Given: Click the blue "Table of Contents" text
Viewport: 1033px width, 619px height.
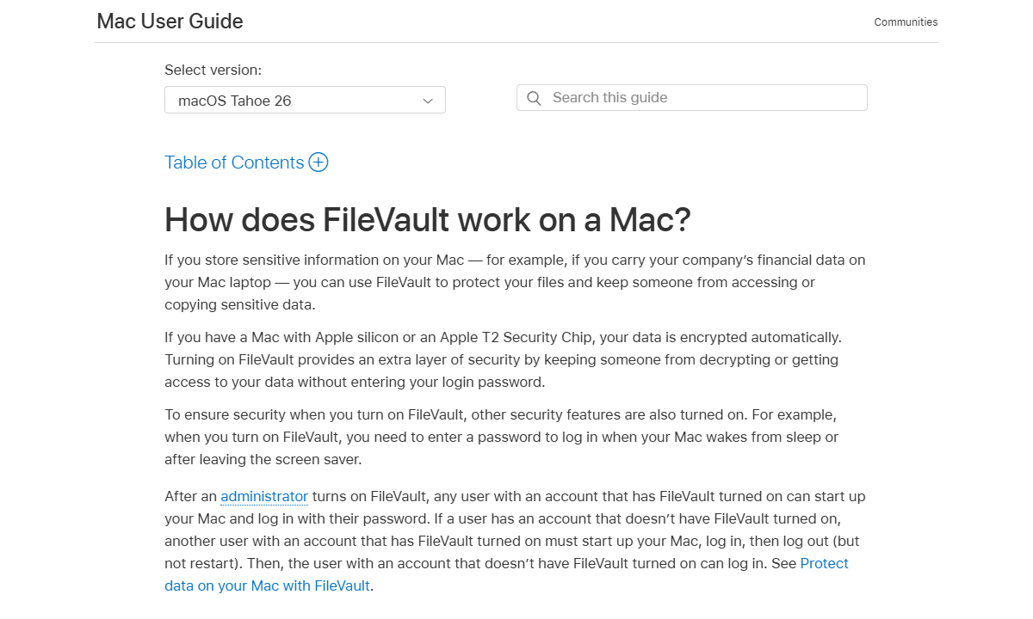Looking at the screenshot, I should [233, 162].
